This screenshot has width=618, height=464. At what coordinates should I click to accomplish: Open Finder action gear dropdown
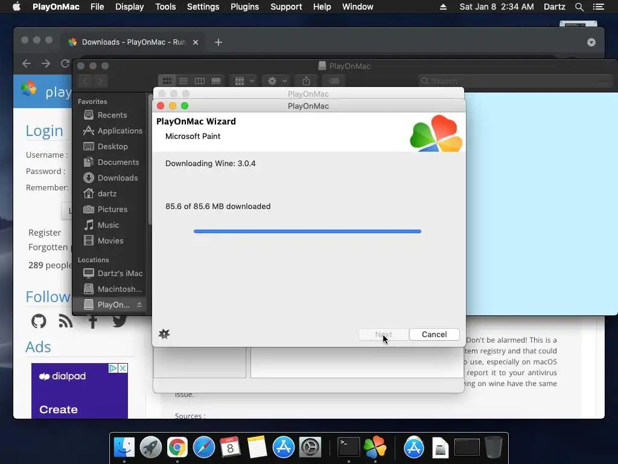tap(276, 81)
